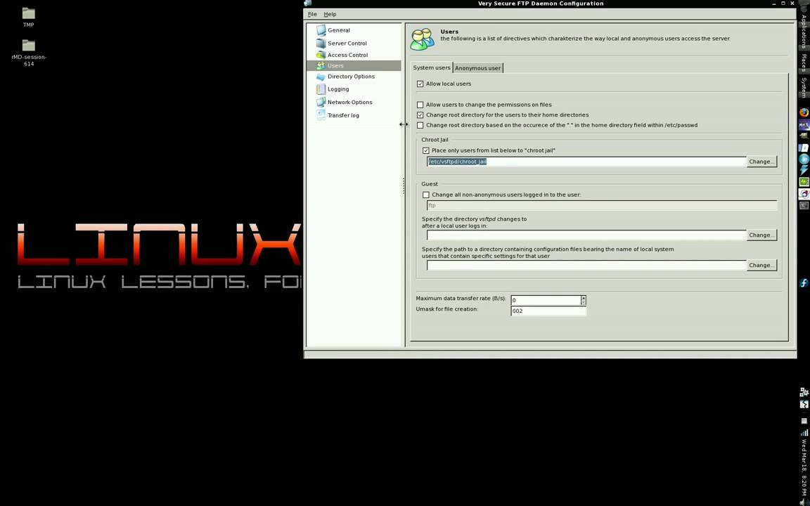Click the umask for file creation field
Image resolution: width=810 pixels, height=506 pixels.
pos(548,311)
